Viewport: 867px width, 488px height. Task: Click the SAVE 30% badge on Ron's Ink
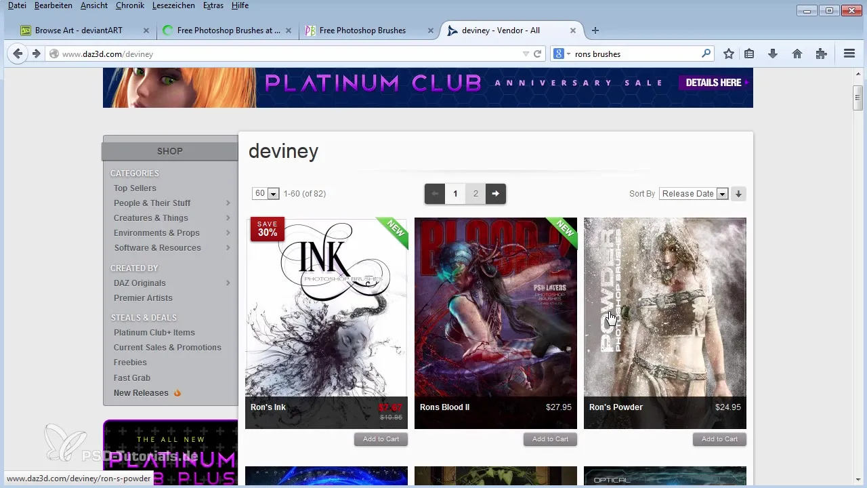click(267, 228)
